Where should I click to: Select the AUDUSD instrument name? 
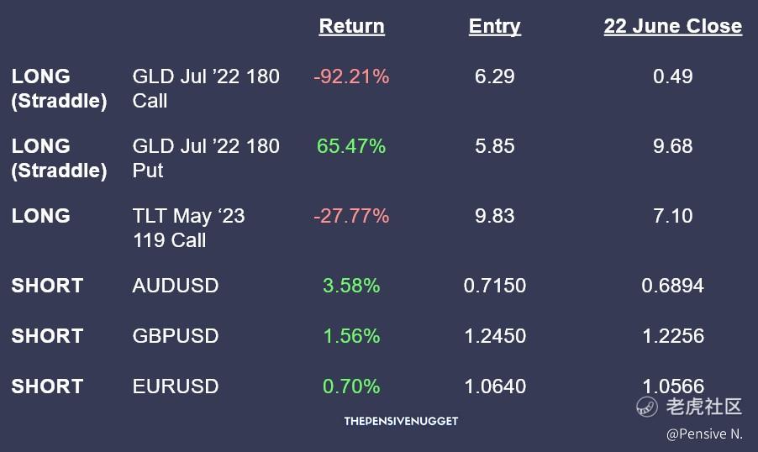[x=176, y=286]
